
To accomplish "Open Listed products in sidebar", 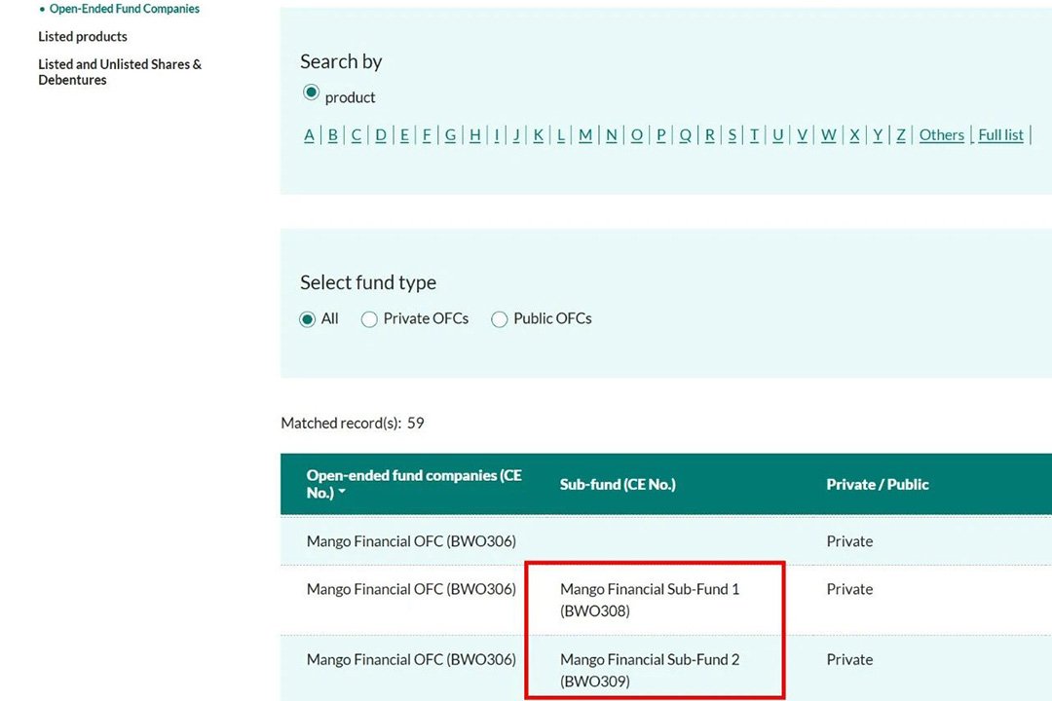I will pos(83,37).
